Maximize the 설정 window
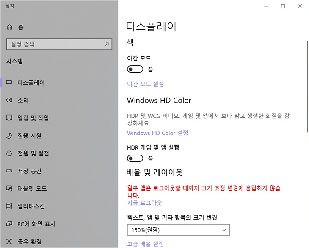 (x=283, y=6)
